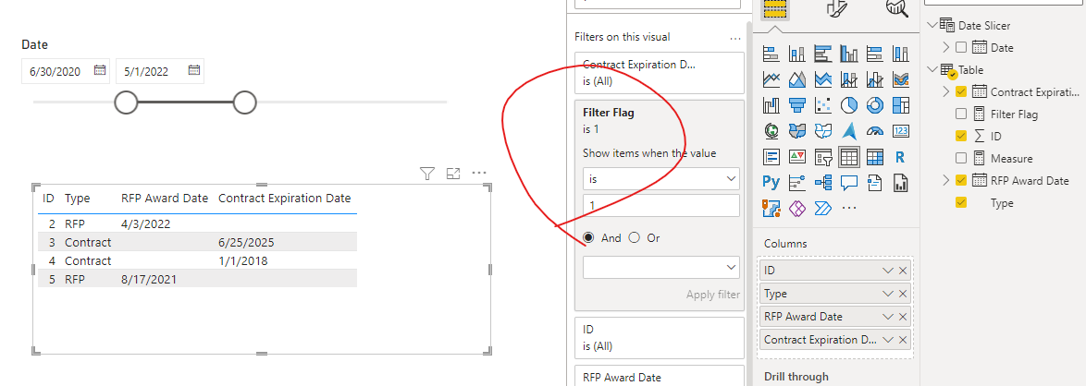Select the Waterfall chart visual
The width and height of the screenshot is (1086, 386).
click(x=771, y=105)
